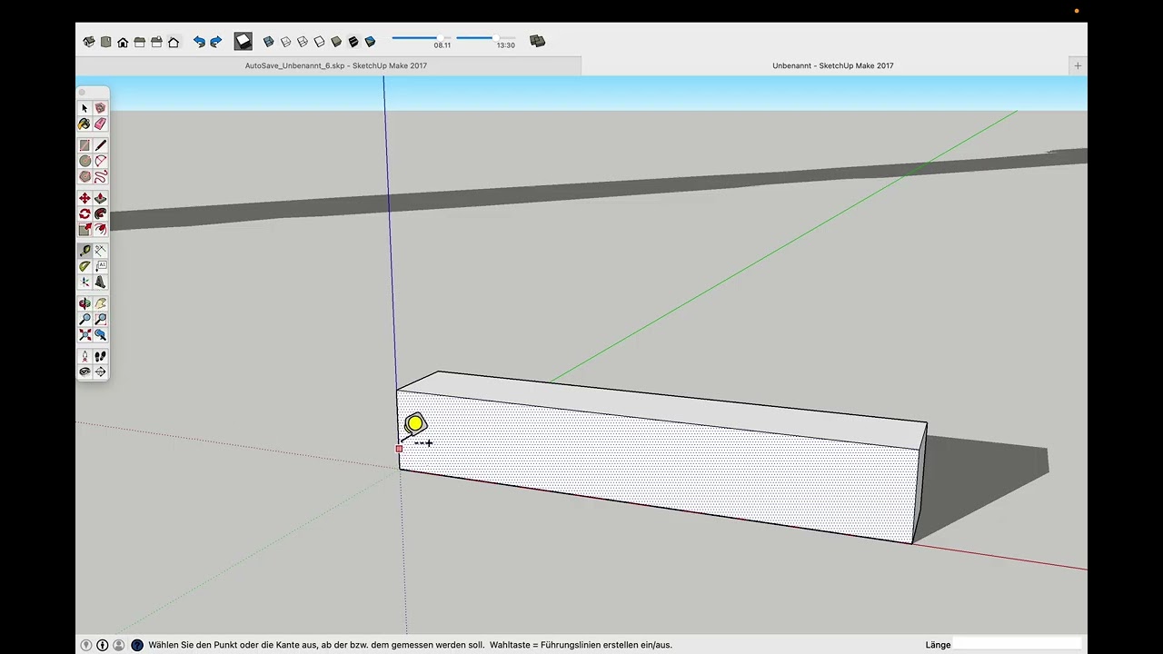The height and width of the screenshot is (654, 1163).
Task: Pick the Select arrow tool
Action: pyautogui.click(x=84, y=108)
